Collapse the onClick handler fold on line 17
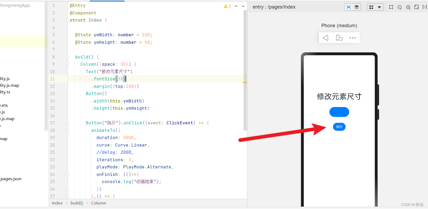The width and height of the screenshot is (428, 209). tap(68, 123)
